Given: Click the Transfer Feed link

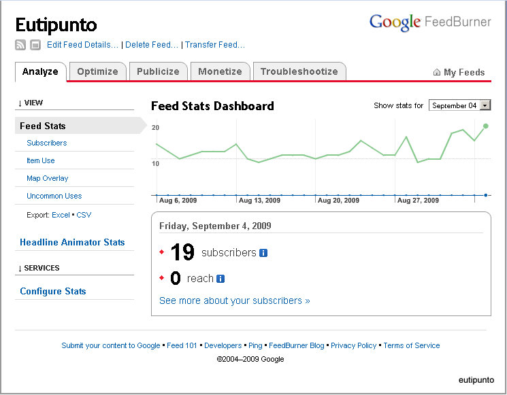Looking at the screenshot, I should pos(215,45).
